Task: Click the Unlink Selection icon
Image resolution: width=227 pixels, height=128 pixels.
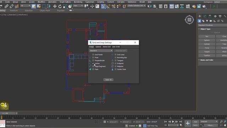Action: tap(11, 6)
